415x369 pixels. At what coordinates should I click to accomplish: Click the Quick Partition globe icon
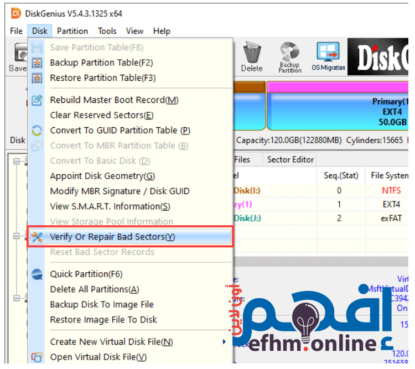(x=37, y=274)
